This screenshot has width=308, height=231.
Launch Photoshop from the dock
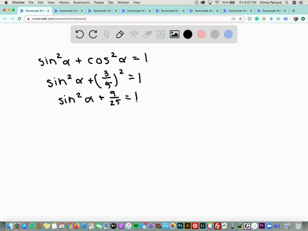click(x=180, y=226)
